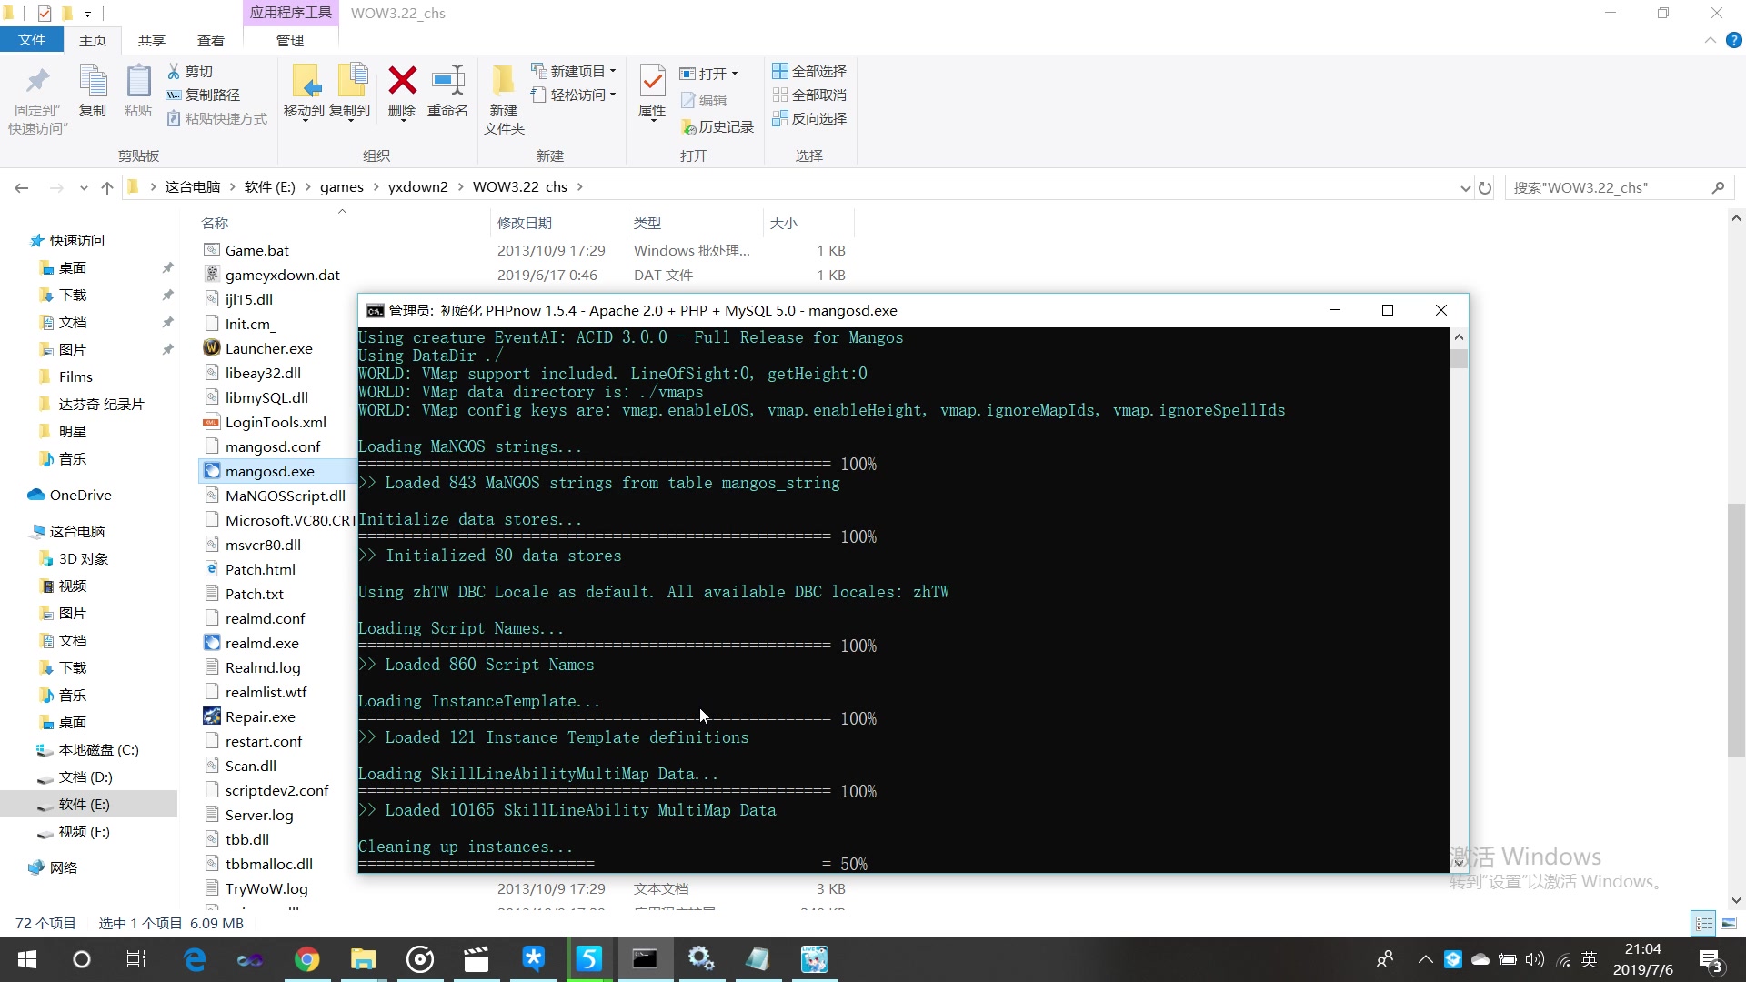Click games in address breadcrumb
1746x982 pixels.
coord(342,187)
